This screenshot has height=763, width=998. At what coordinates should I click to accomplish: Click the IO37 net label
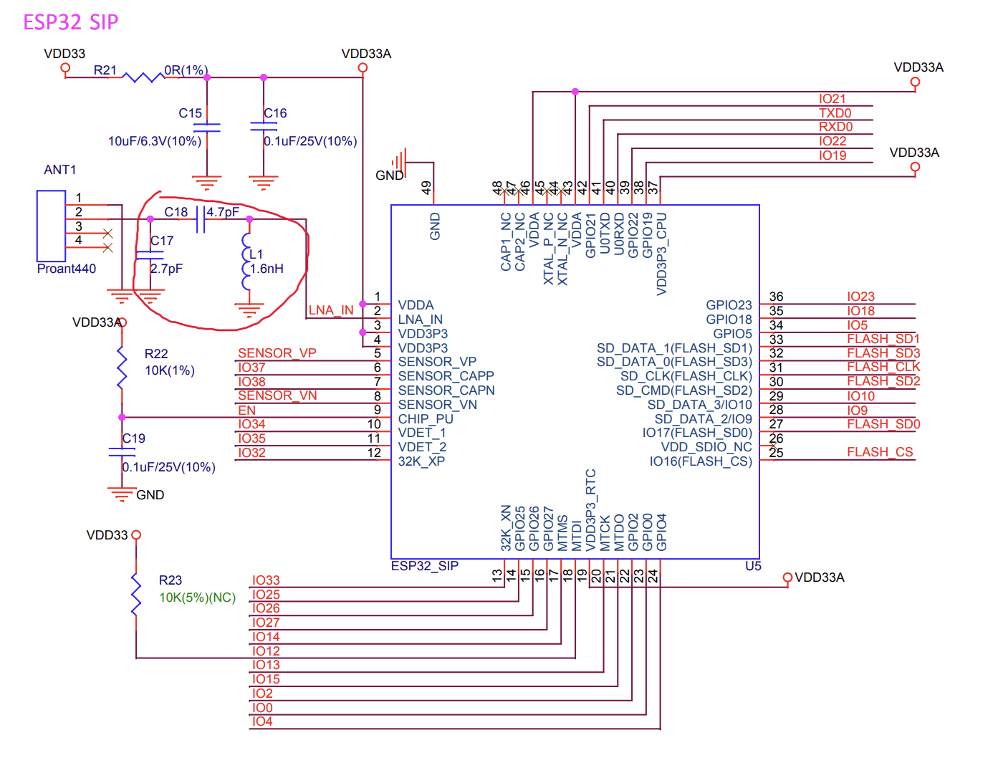point(251,368)
